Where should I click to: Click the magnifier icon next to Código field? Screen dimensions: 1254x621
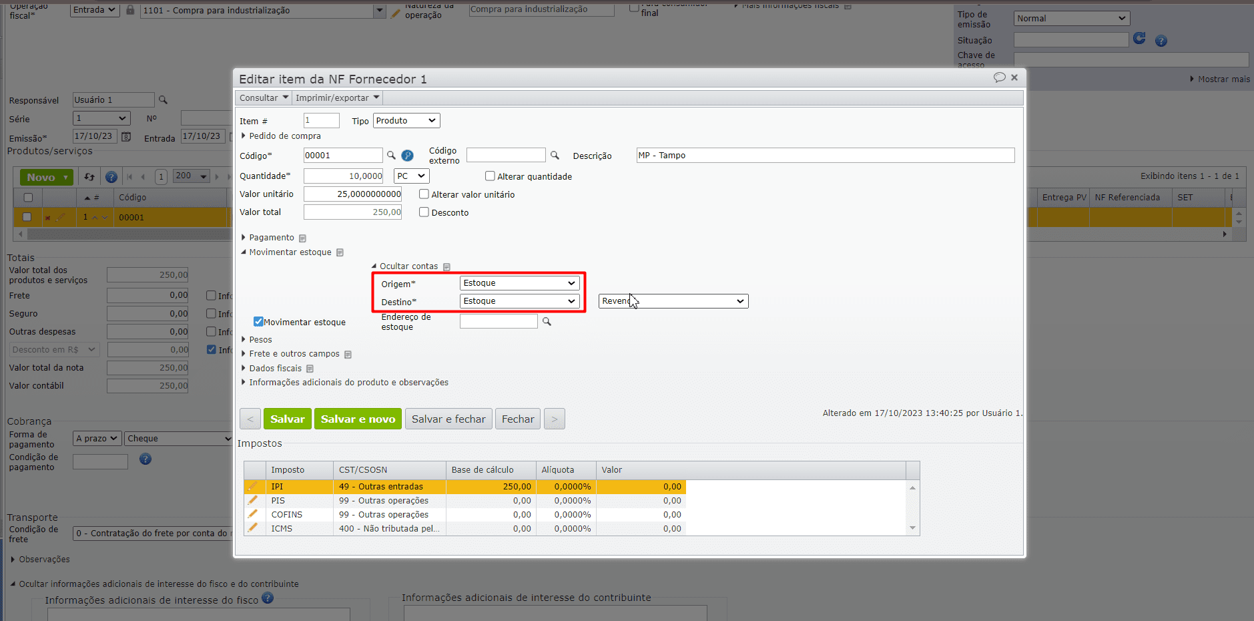391,156
